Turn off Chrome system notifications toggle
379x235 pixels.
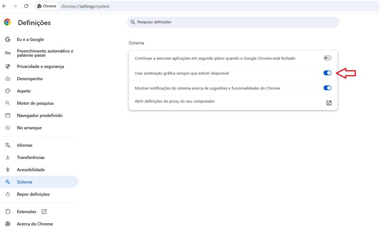tap(327, 88)
